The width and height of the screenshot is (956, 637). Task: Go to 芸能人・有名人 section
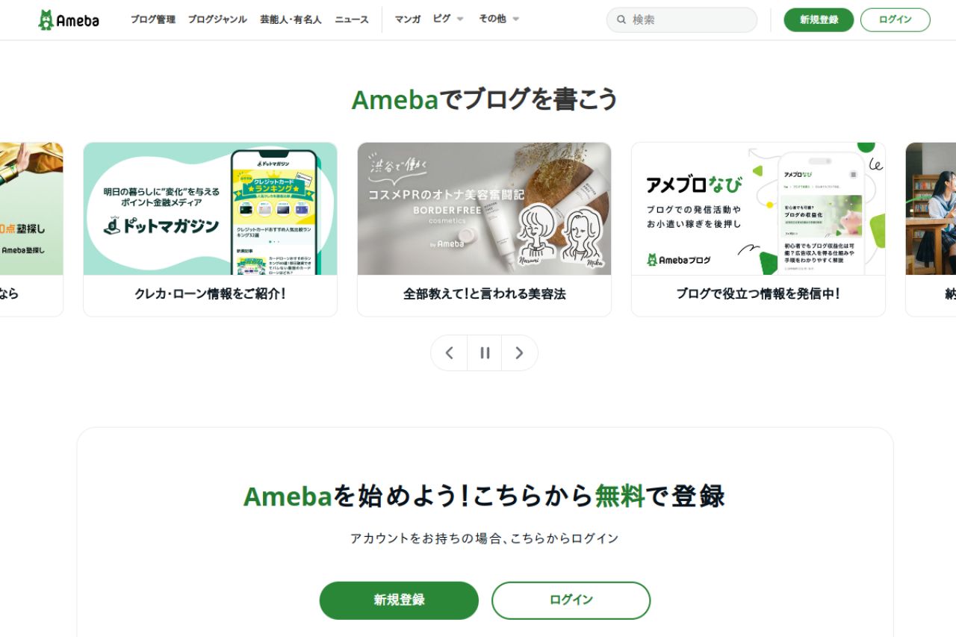[291, 19]
